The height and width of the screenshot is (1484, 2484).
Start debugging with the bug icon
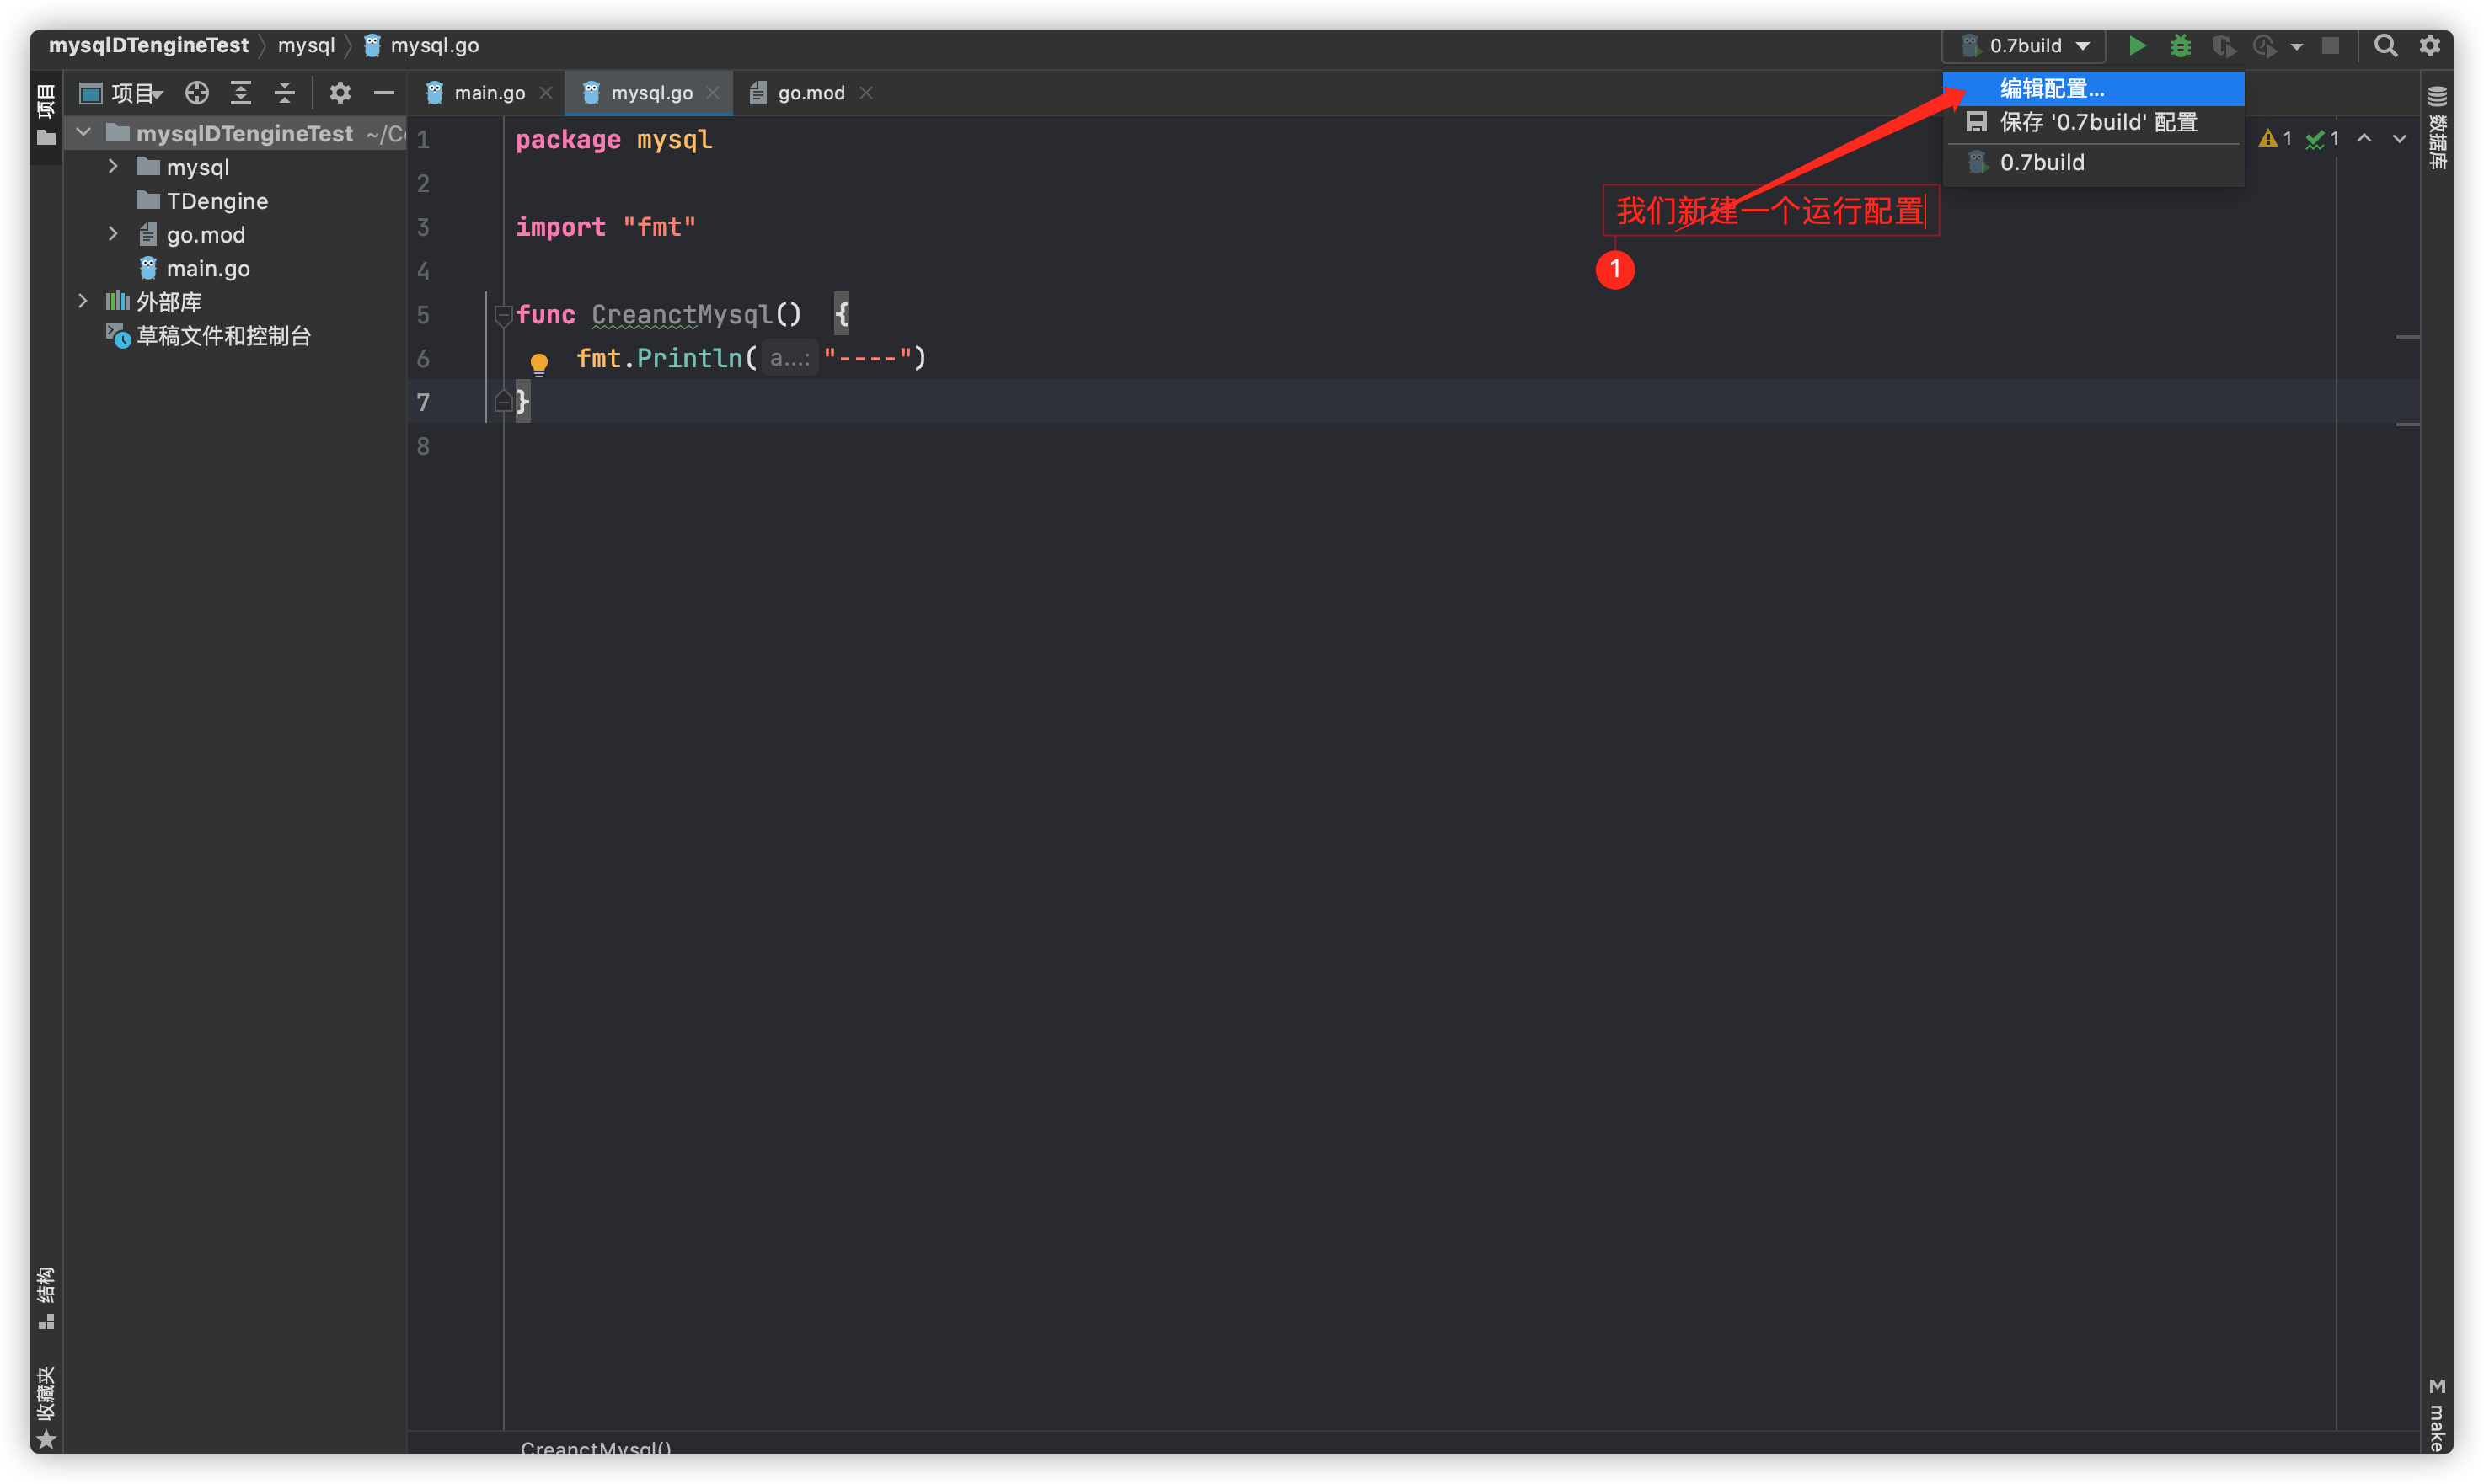(x=2180, y=46)
